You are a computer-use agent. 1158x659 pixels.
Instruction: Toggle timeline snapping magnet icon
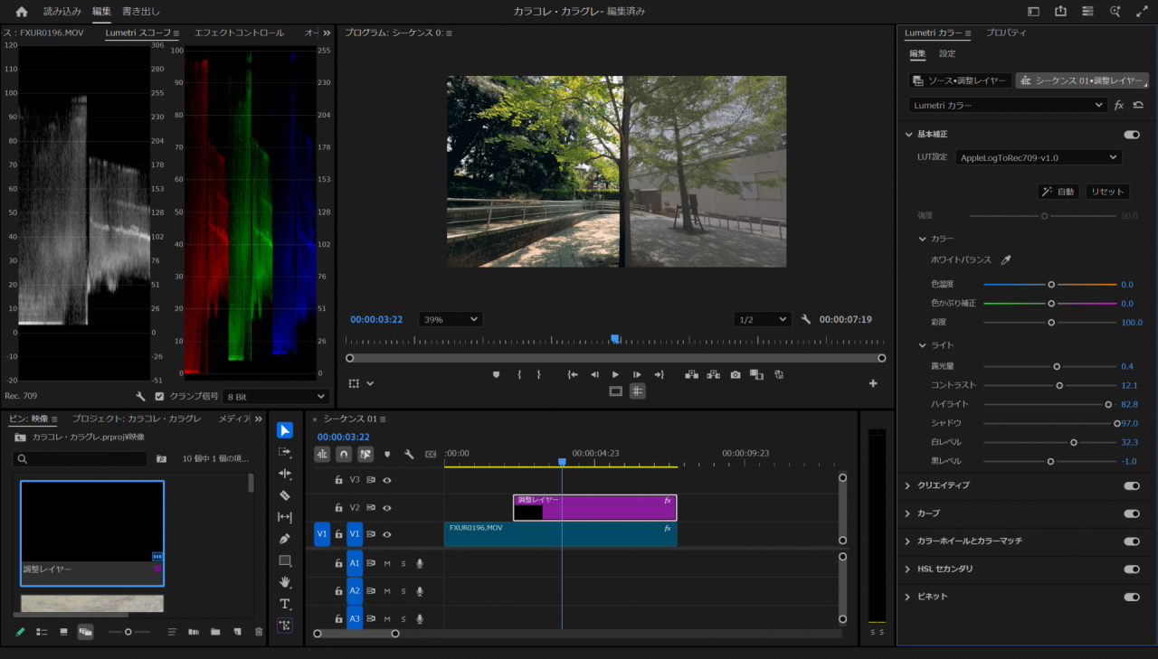(x=344, y=454)
